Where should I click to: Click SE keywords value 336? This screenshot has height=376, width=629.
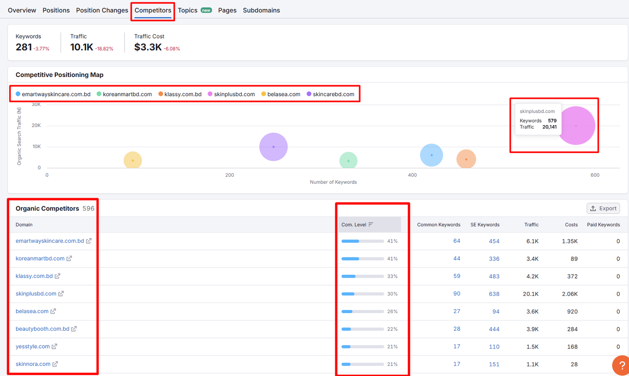pos(494,259)
